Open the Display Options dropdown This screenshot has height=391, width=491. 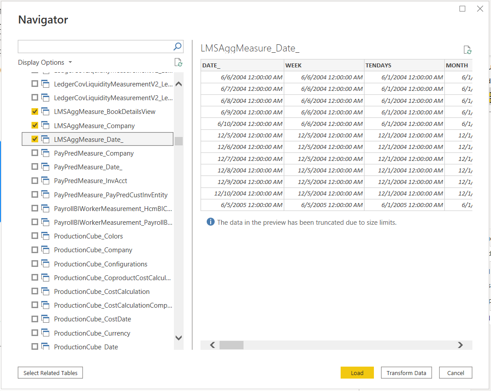(45, 63)
